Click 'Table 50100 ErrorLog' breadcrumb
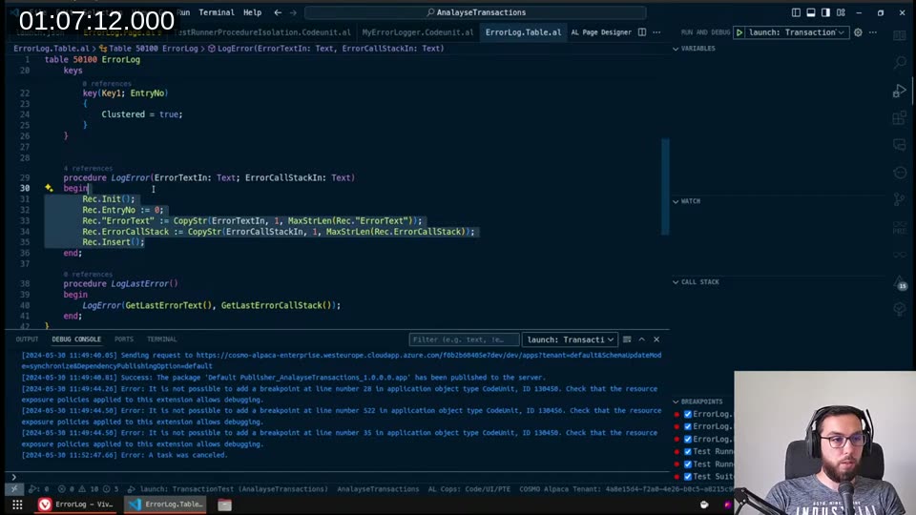The width and height of the screenshot is (916, 515). [153, 49]
